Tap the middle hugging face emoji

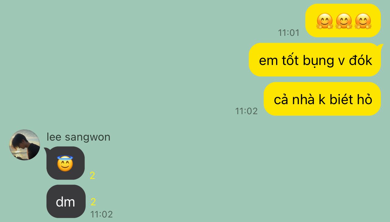[344, 21]
